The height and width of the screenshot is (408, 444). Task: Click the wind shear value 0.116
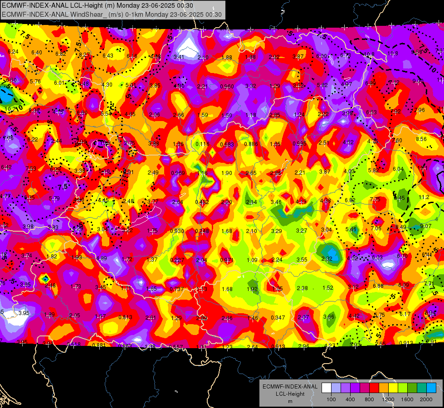tap(202, 144)
